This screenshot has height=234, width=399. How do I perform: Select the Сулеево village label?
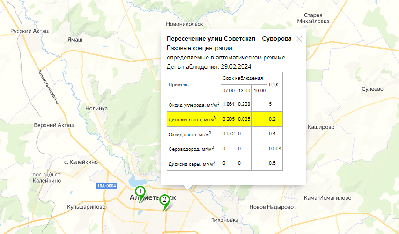click(x=372, y=89)
